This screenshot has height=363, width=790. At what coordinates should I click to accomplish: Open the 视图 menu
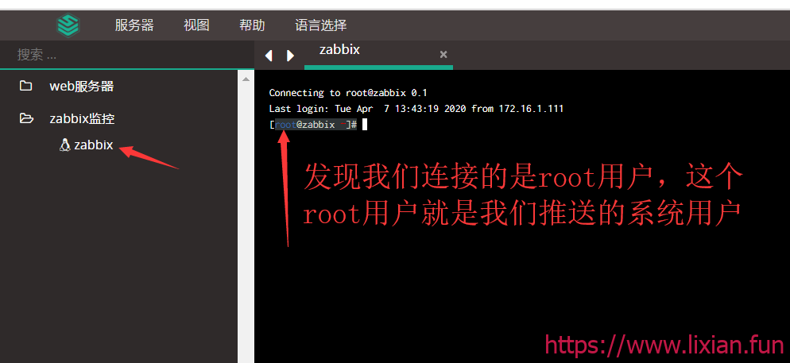196,25
